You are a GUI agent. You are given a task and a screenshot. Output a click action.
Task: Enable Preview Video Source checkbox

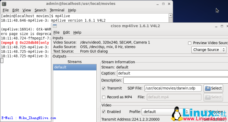[190, 43]
